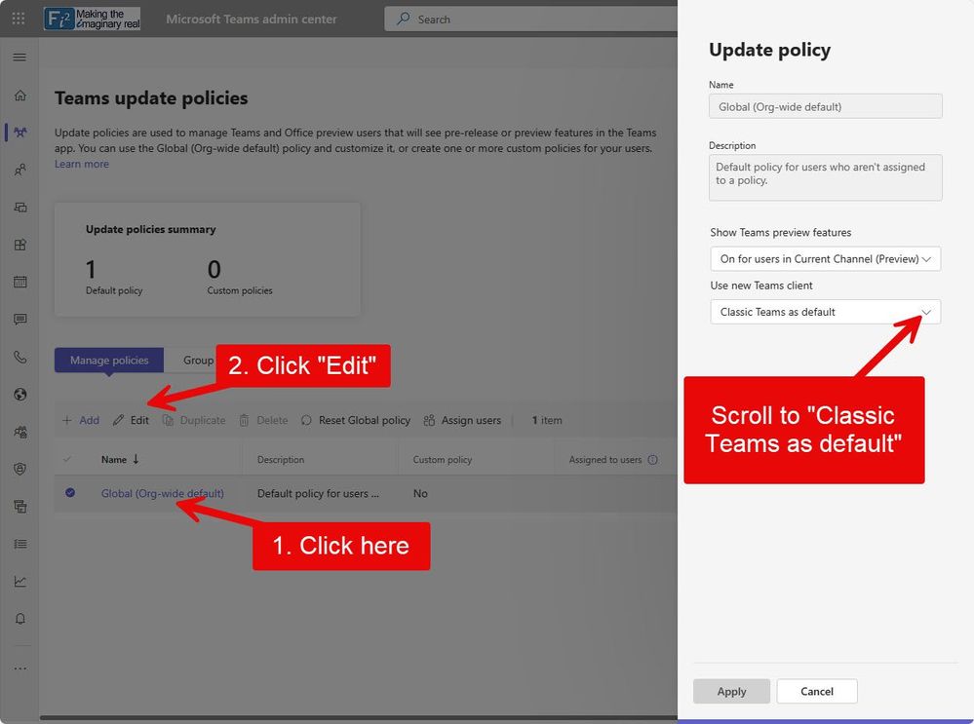Viewport: 974px width, 724px height.
Task: Open Reports chart icon in sidebar
Action: pyautogui.click(x=19, y=581)
